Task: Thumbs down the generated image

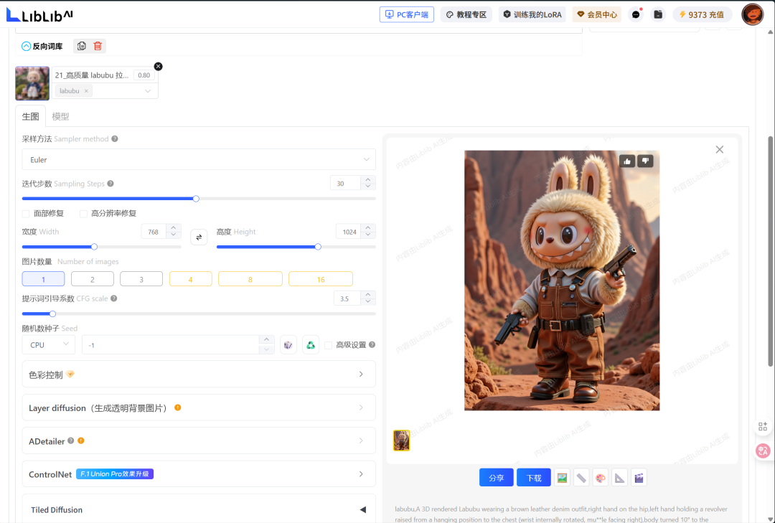Action: (x=645, y=161)
